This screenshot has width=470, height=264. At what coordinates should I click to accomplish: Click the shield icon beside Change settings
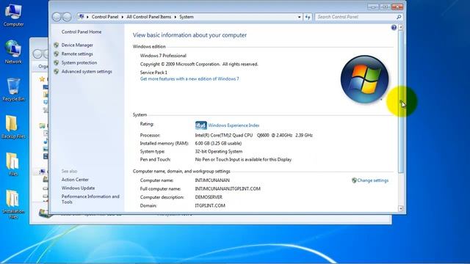tap(354, 180)
